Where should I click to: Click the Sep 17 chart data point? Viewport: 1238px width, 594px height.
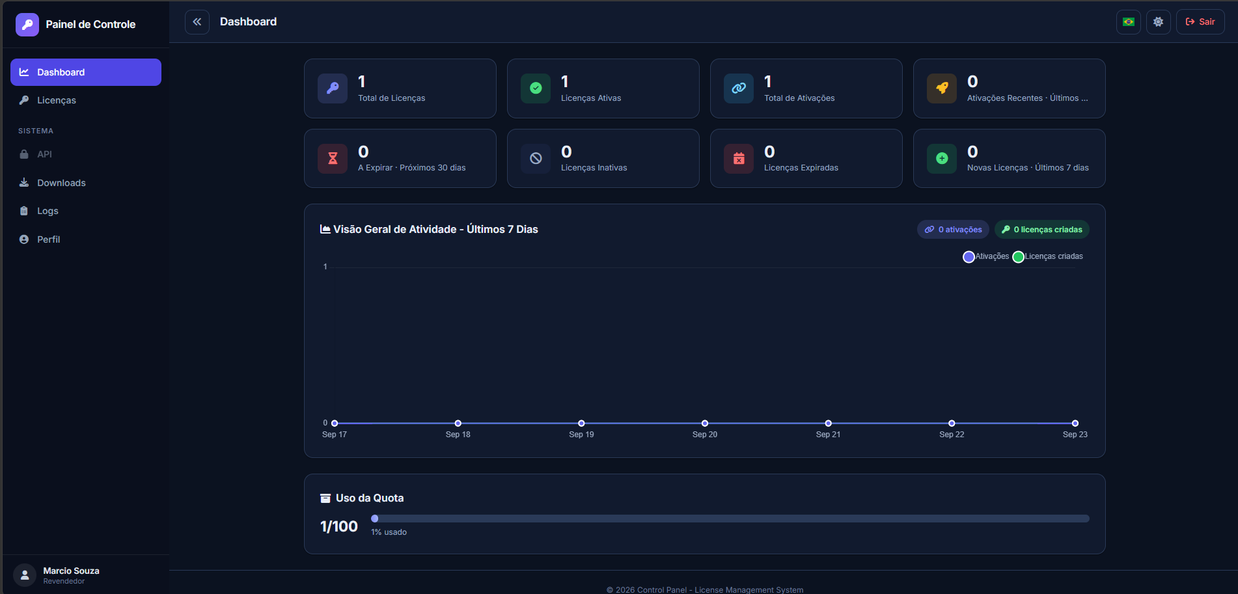point(335,424)
